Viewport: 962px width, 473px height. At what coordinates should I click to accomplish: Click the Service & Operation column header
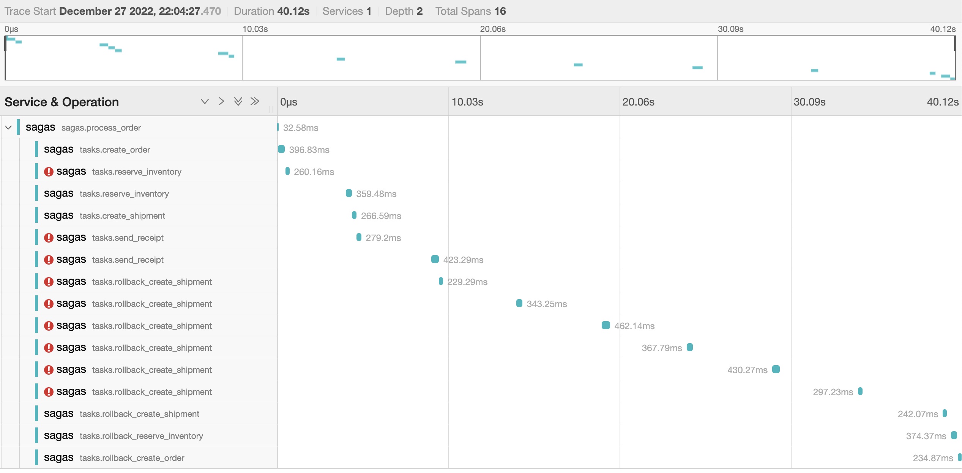[62, 102]
